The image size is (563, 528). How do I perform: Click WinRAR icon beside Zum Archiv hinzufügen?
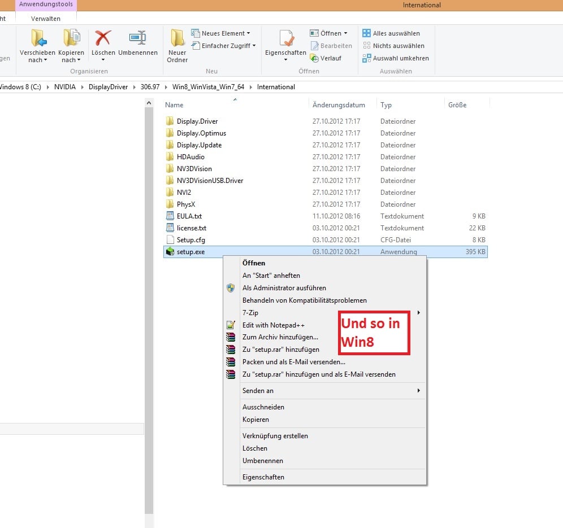(231, 337)
